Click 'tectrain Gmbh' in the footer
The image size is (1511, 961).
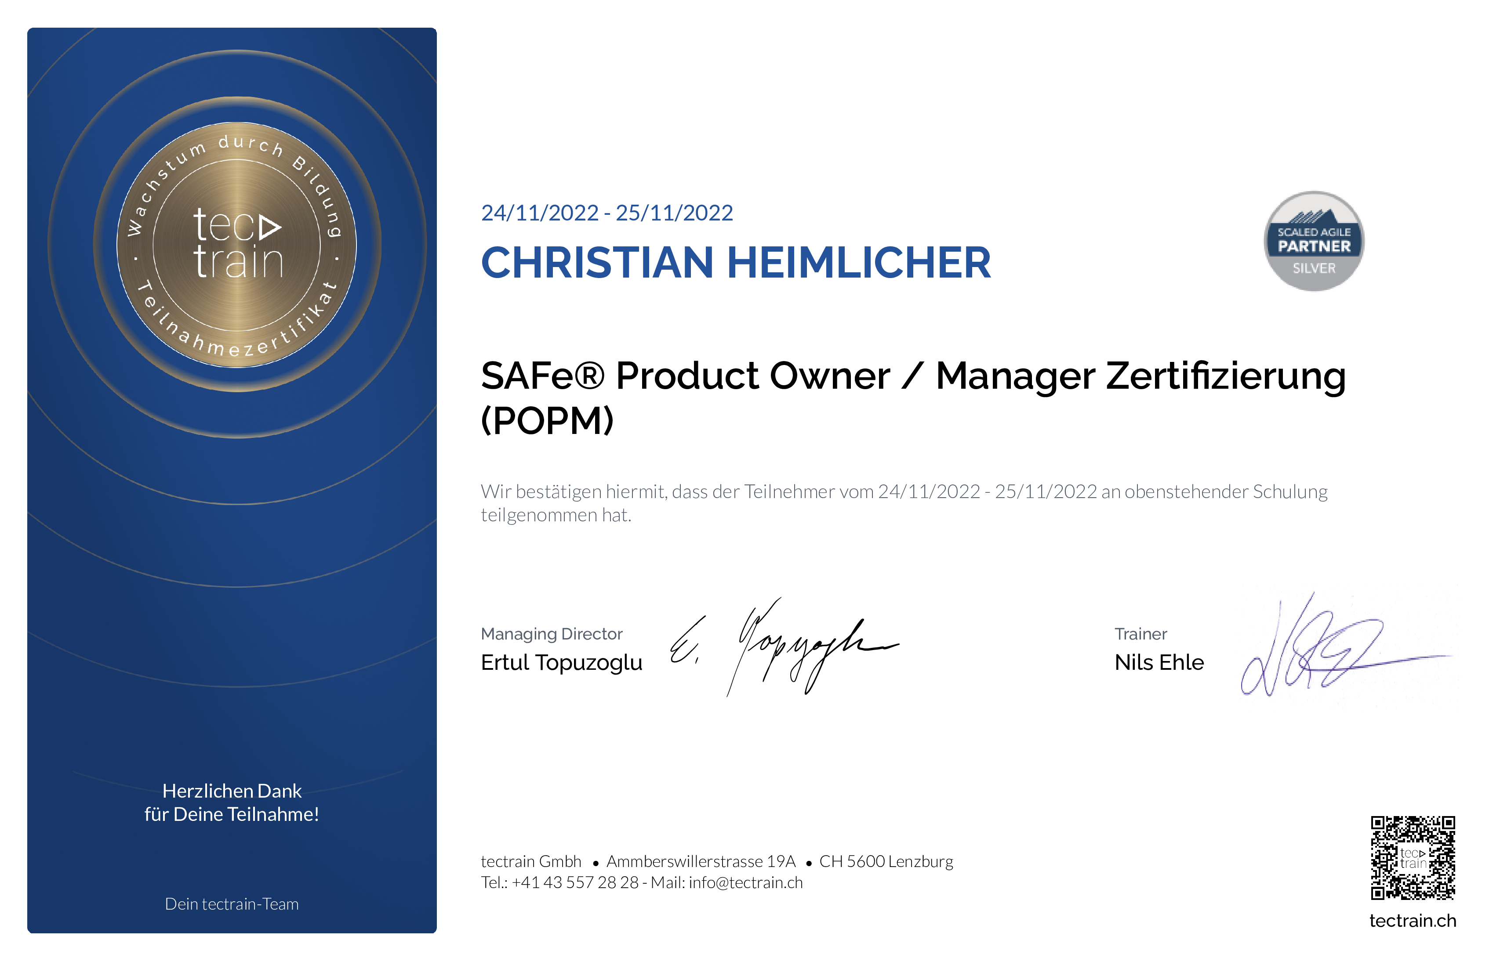click(531, 861)
